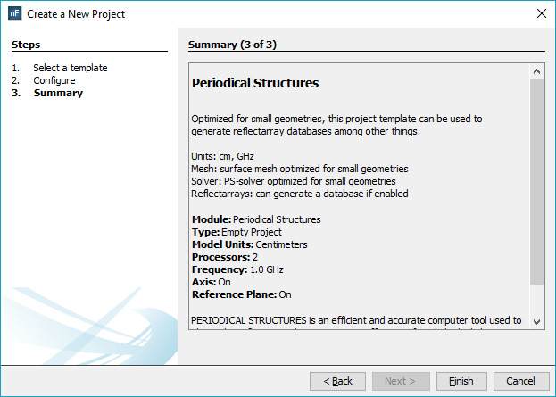Select the Configure step in the list
Viewport: 556px width, 397px height.
click(x=54, y=80)
